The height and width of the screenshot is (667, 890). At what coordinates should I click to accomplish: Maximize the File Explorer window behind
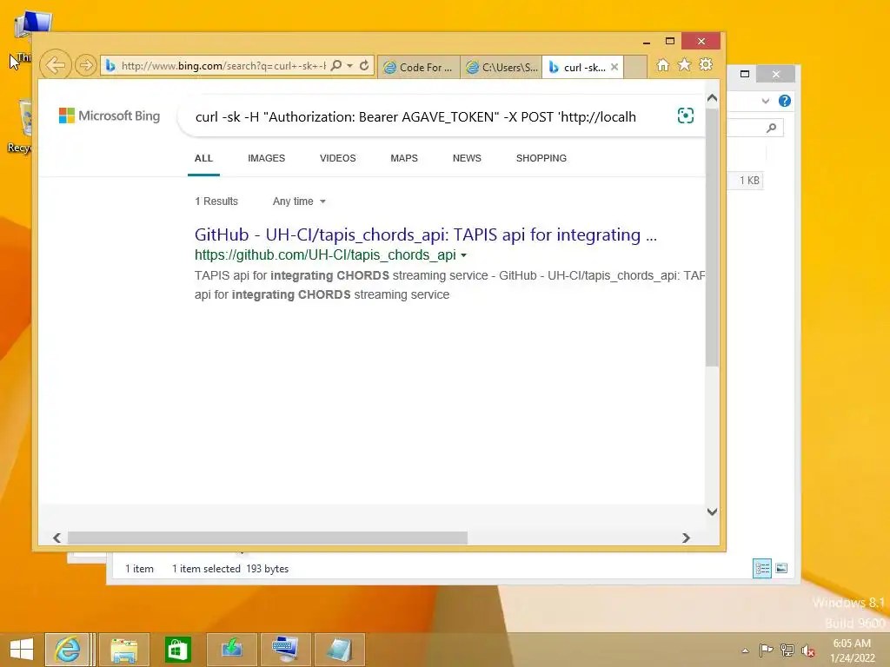(x=745, y=74)
